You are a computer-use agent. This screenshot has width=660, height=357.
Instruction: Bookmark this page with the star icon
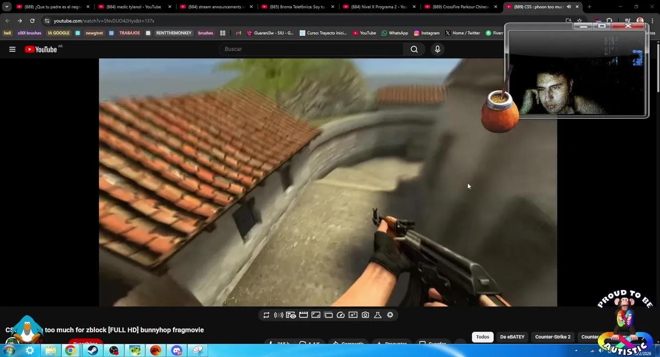[x=580, y=21]
